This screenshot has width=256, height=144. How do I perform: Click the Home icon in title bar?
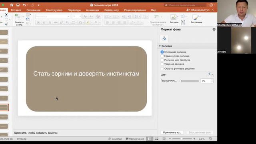tap(12, 5)
